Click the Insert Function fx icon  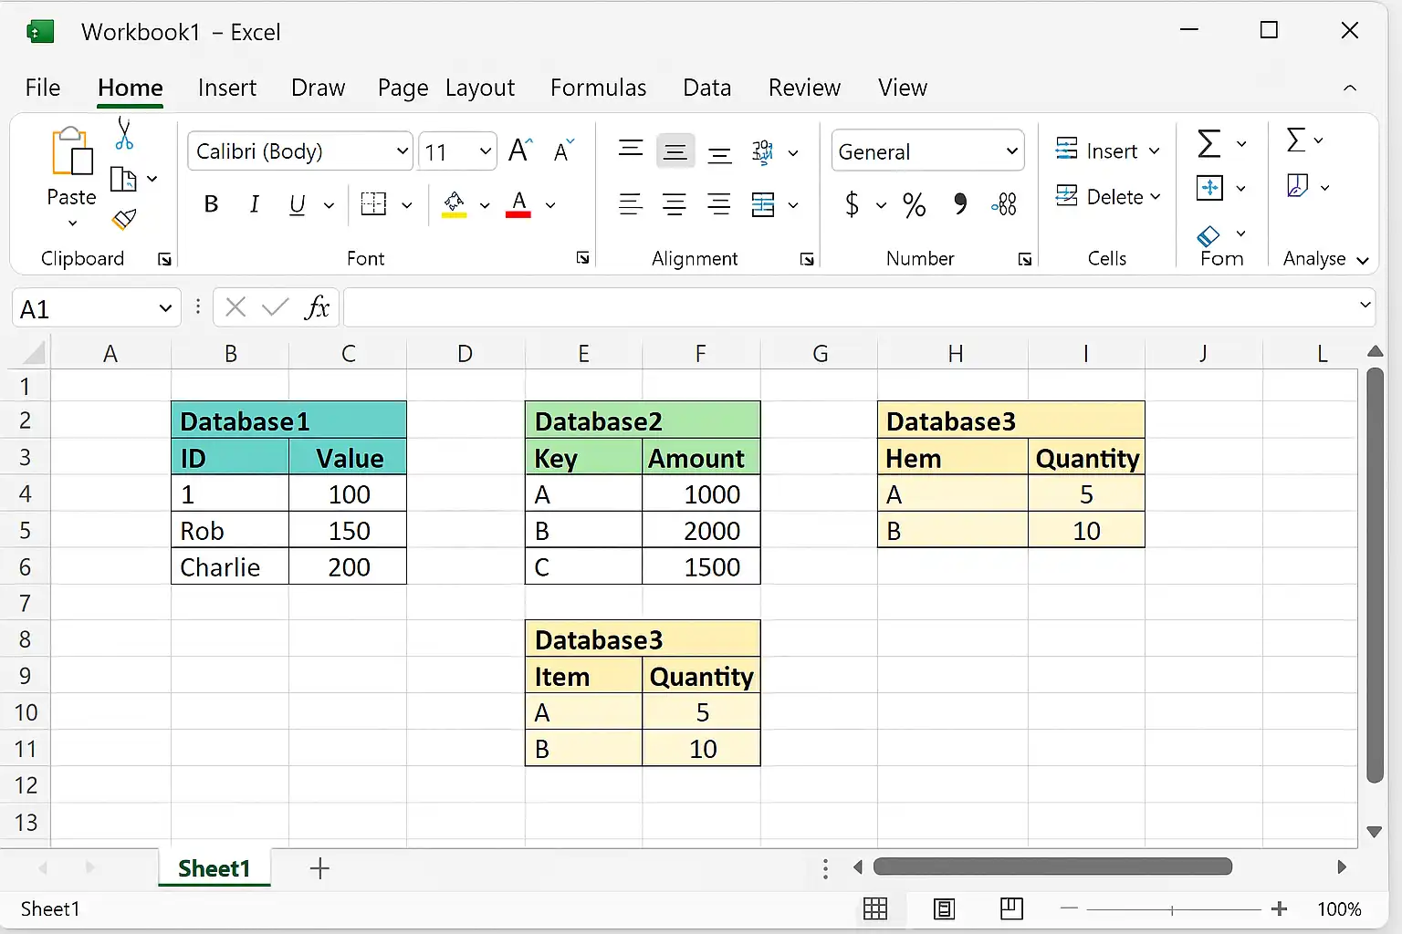317,307
